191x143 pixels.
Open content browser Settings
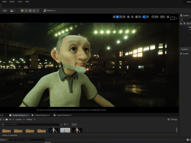tap(172, 120)
